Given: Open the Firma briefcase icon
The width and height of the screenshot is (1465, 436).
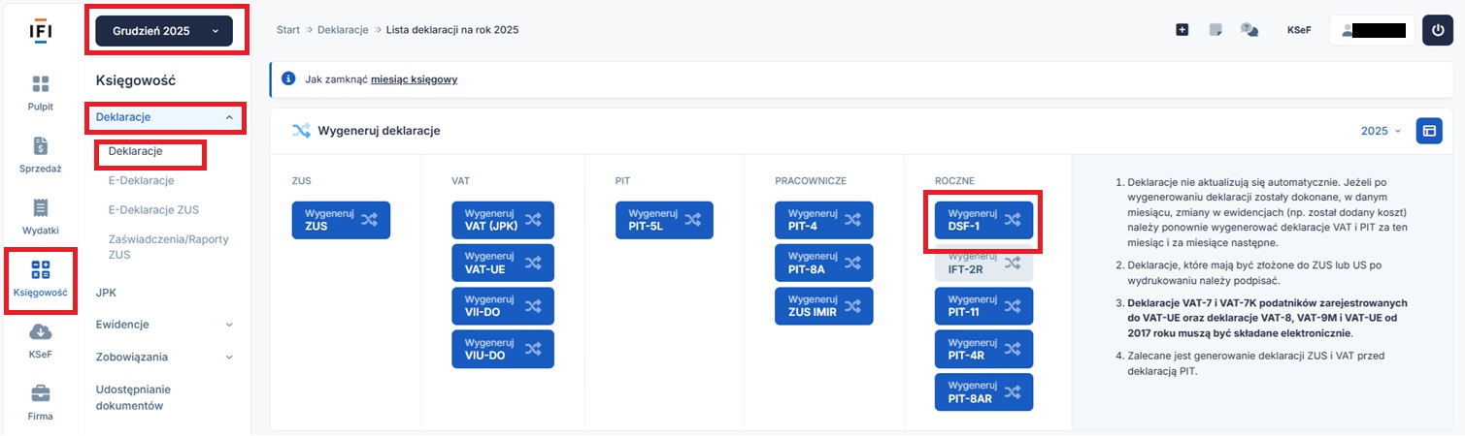Looking at the screenshot, I should [x=40, y=401].
